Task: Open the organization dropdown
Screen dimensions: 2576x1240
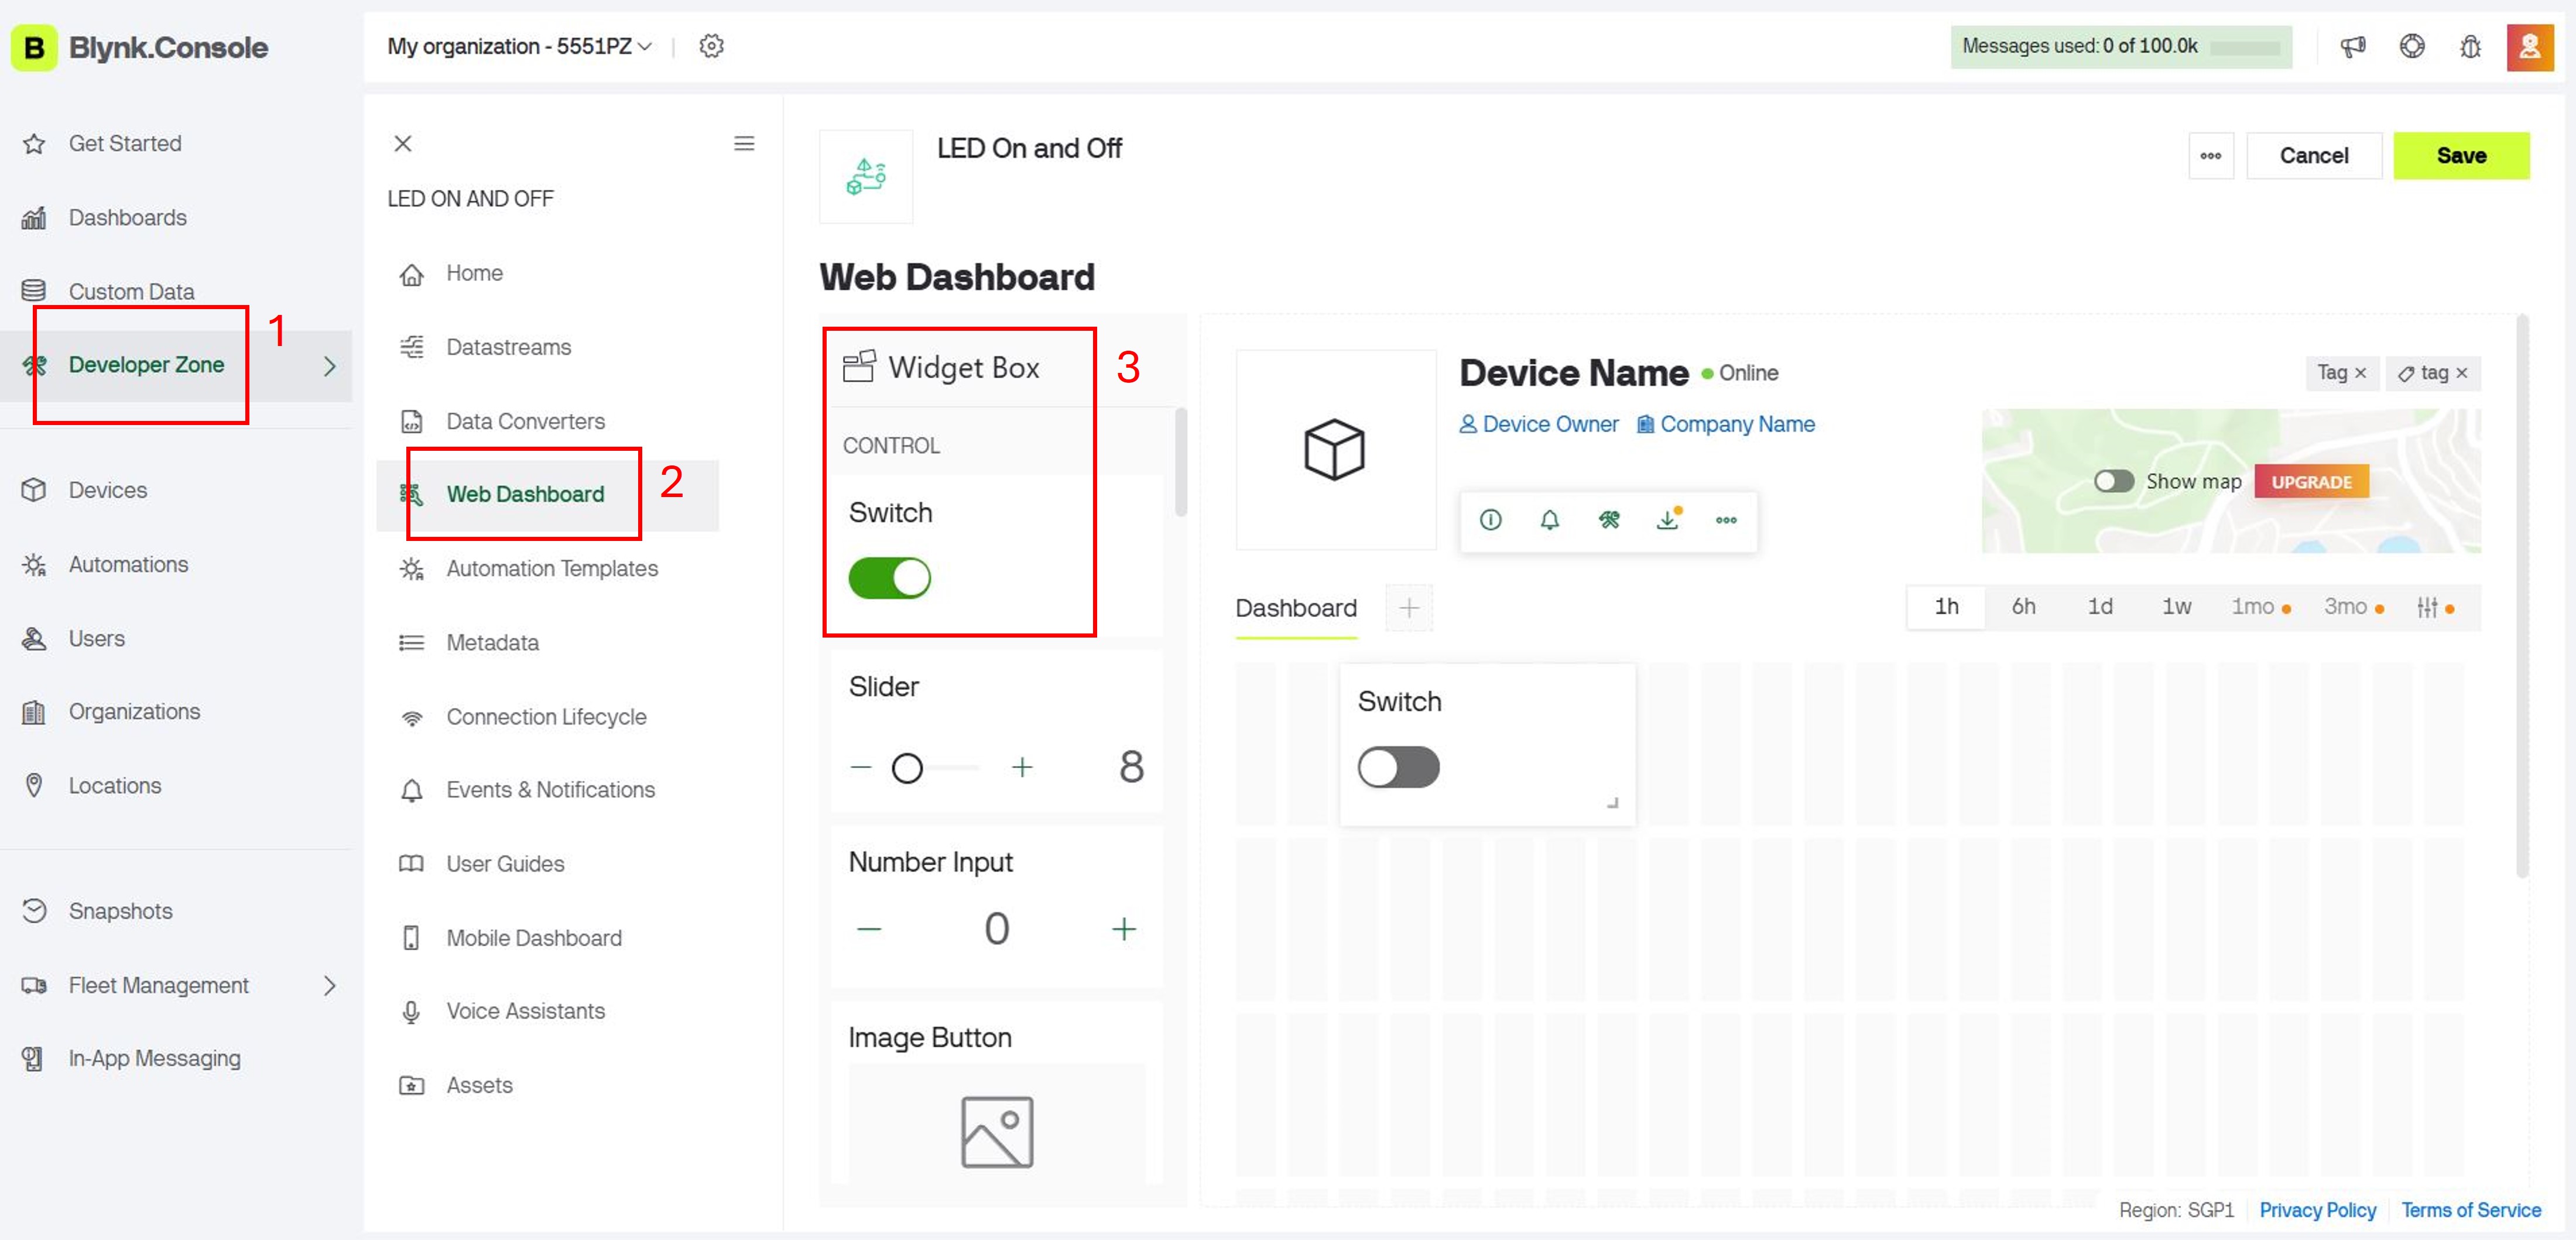Action: click(x=520, y=46)
